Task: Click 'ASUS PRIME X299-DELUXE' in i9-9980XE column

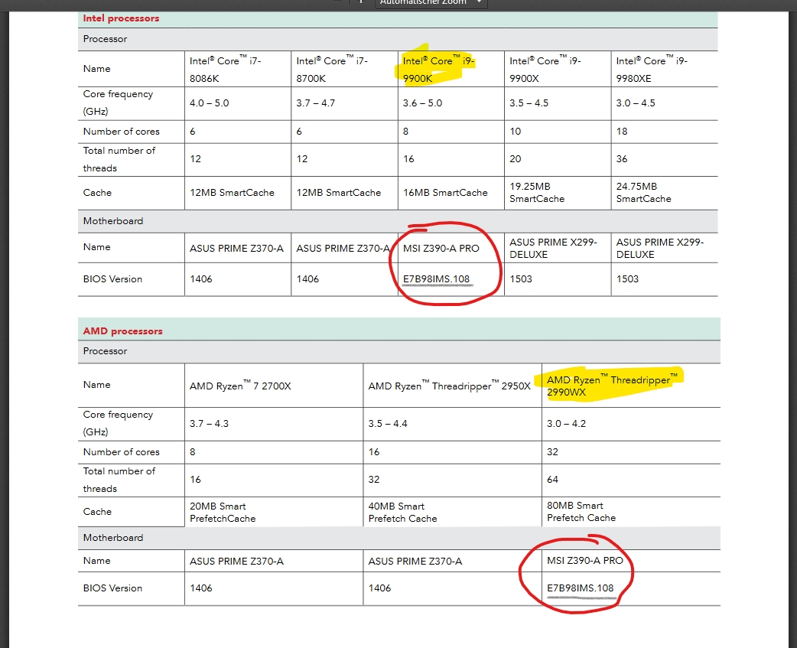Action: point(660,249)
